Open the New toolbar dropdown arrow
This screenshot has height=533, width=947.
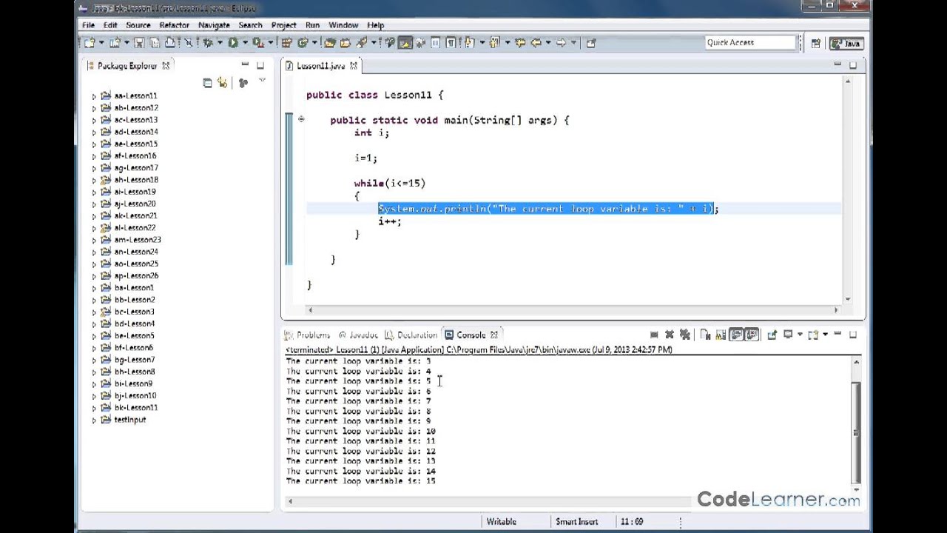(x=101, y=43)
